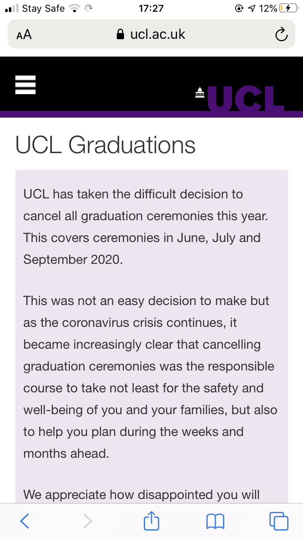Screen dimensions: 303x539
Task: Tap the ucl.ac.uk address field
Action: pos(157,35)
